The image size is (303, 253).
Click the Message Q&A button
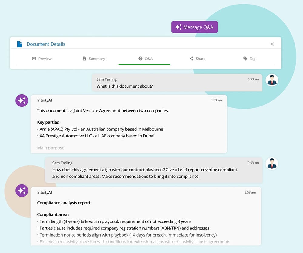click(x=195, y=27)
